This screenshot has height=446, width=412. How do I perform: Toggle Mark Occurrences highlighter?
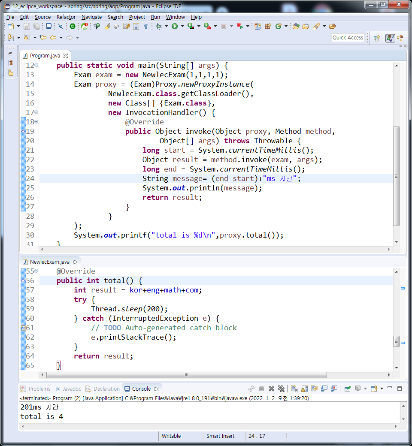107,27
